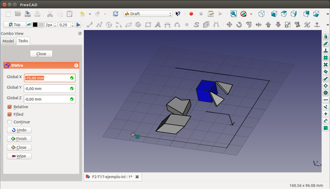Viewport: 330px width, 189px height.
Task: Click the red macro record button
Action: pyautogui.click(x=191, y=14)
